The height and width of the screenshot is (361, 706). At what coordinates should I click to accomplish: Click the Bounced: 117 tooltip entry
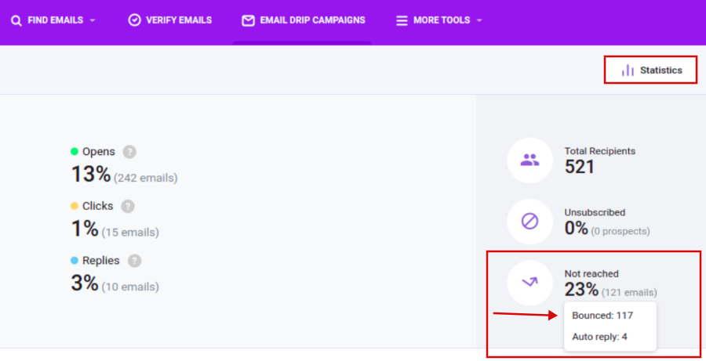602,316
